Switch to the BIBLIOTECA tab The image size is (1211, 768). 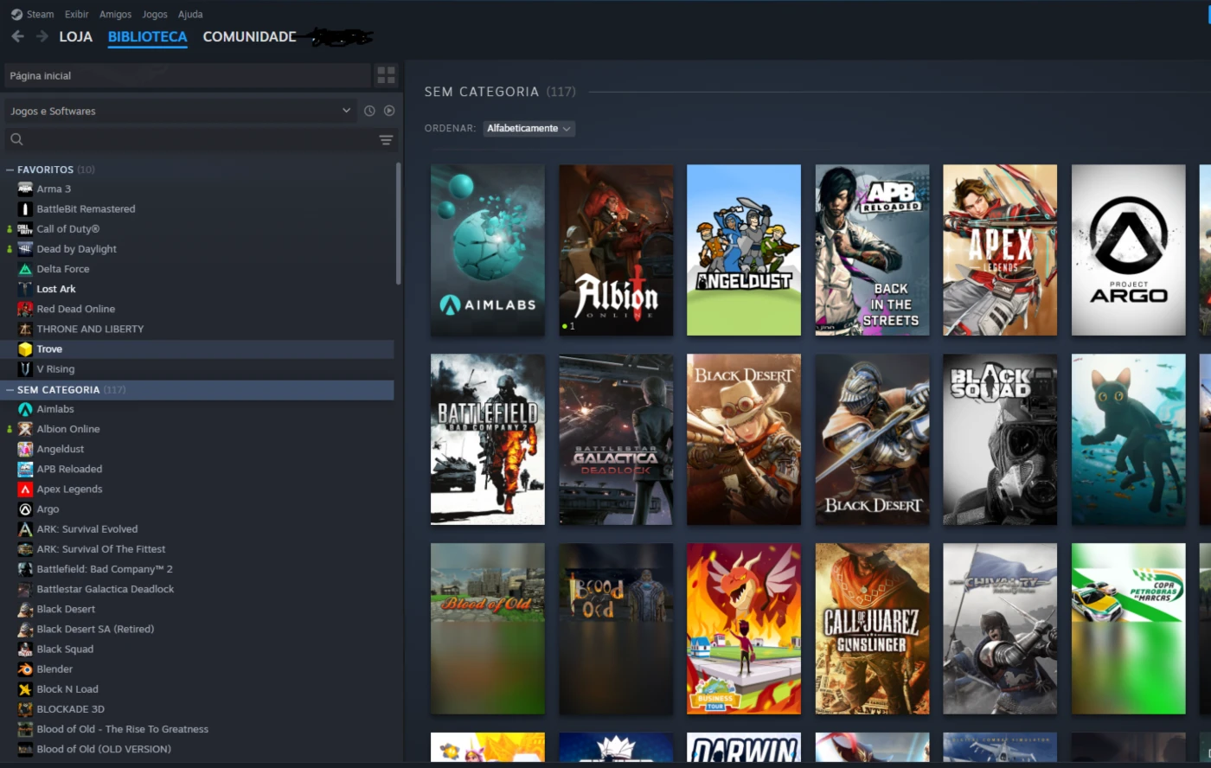[x=147, y=36]
